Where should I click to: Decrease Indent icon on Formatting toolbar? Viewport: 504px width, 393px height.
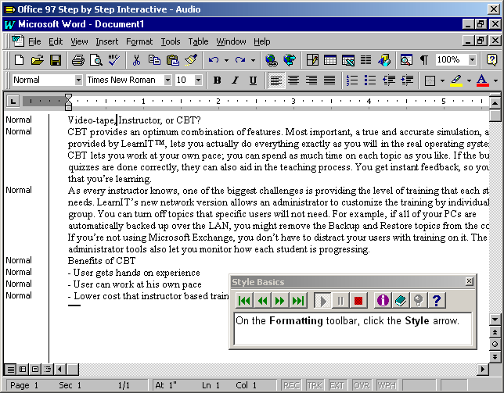389,80
